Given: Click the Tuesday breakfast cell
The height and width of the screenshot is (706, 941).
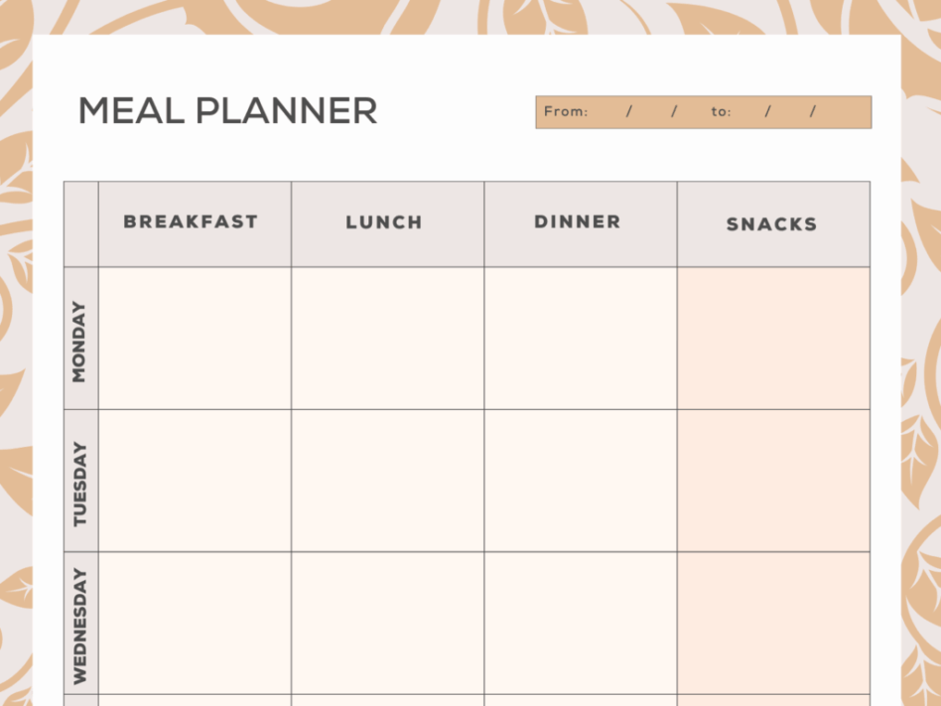Looking at the screenshot, I should (195, 481).
